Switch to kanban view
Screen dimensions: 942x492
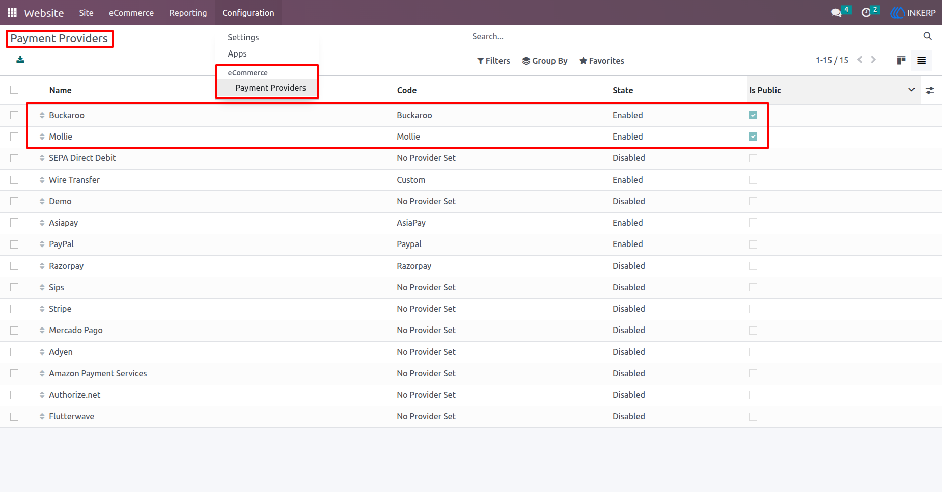point(901,60)
